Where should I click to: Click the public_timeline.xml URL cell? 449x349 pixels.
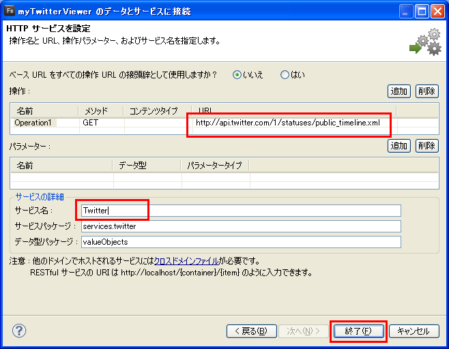[x=294, y=123]
